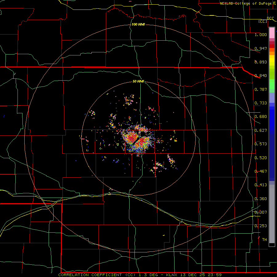The image size is (277, 277).
Task: Select the 0.840 scale value
Action: click(x=261, y=75)
